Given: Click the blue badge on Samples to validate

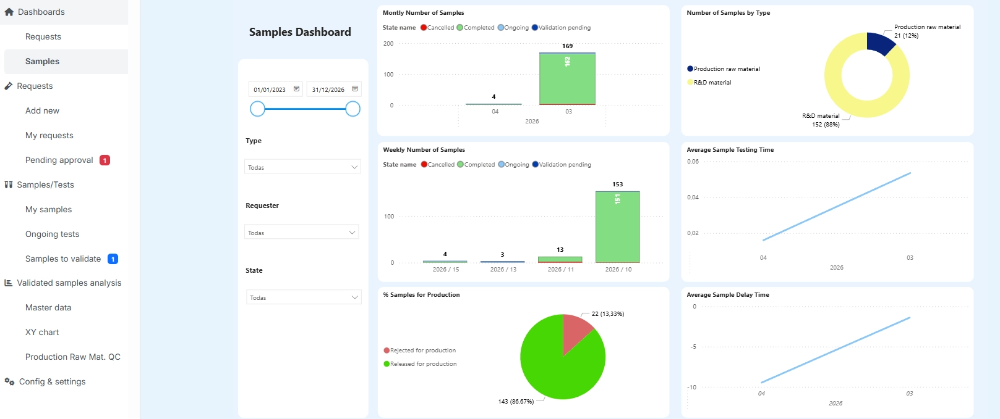Looking at the screenshot, I should [x=113, y=259].
